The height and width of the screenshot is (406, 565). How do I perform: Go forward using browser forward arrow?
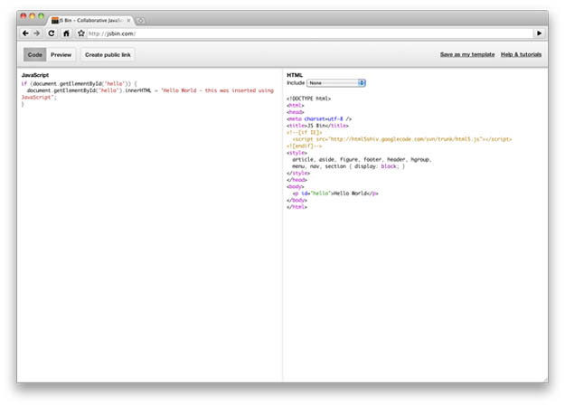(x=37, y=33)
